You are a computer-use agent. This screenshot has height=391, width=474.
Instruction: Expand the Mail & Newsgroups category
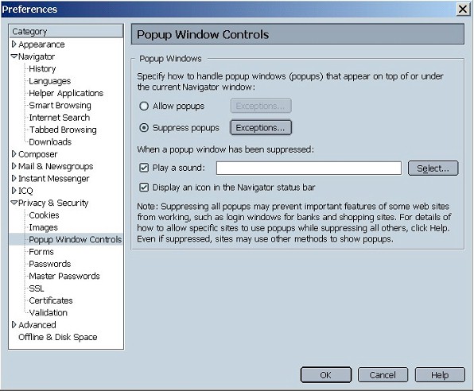tap(14, 166)
